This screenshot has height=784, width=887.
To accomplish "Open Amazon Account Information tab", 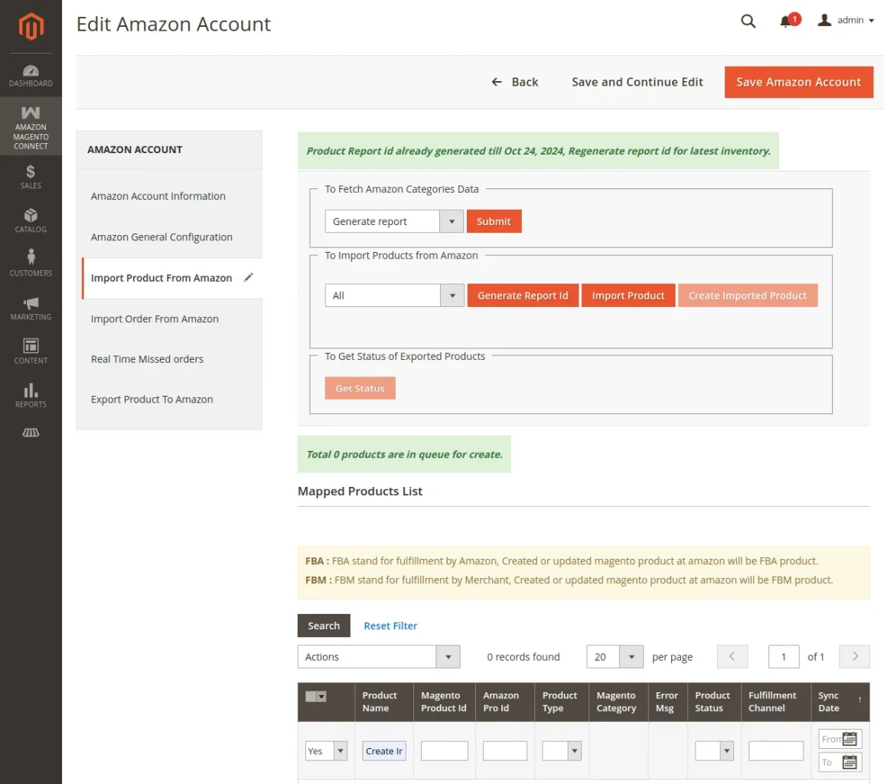I will [x=158, y=196].
